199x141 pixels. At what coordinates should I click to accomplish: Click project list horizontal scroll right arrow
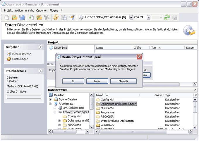coord(195,84)
